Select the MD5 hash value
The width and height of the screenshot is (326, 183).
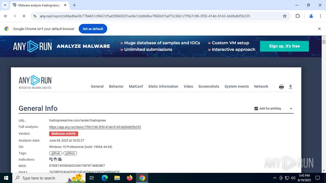point(77,166)
